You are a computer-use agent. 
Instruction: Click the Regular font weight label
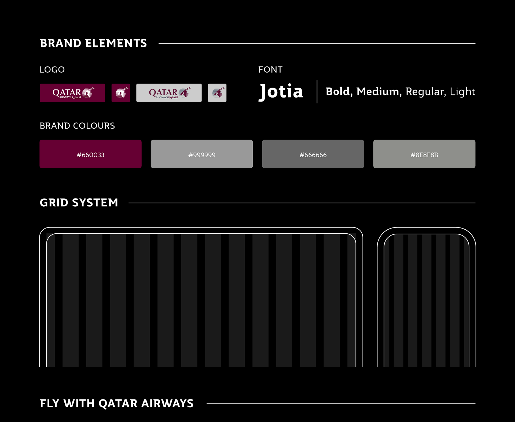426,92
